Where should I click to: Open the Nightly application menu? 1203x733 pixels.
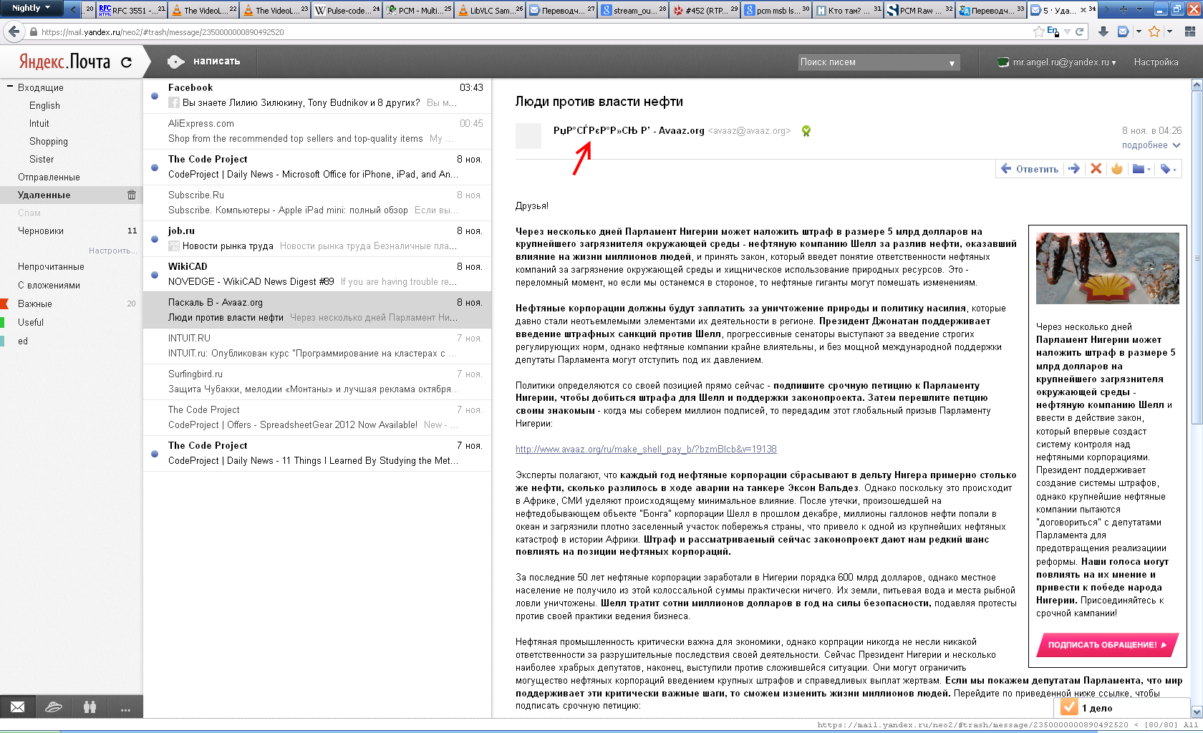[x=32, y=8]
